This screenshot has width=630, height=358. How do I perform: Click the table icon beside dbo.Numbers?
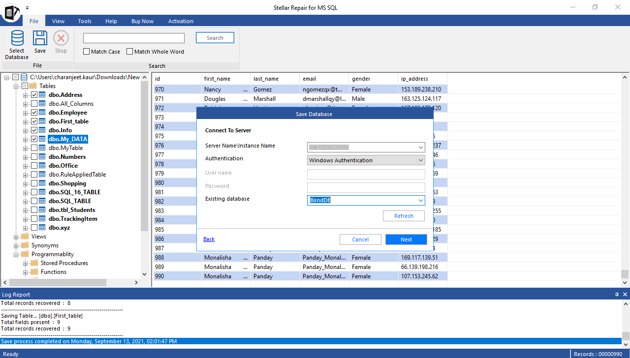42,157
